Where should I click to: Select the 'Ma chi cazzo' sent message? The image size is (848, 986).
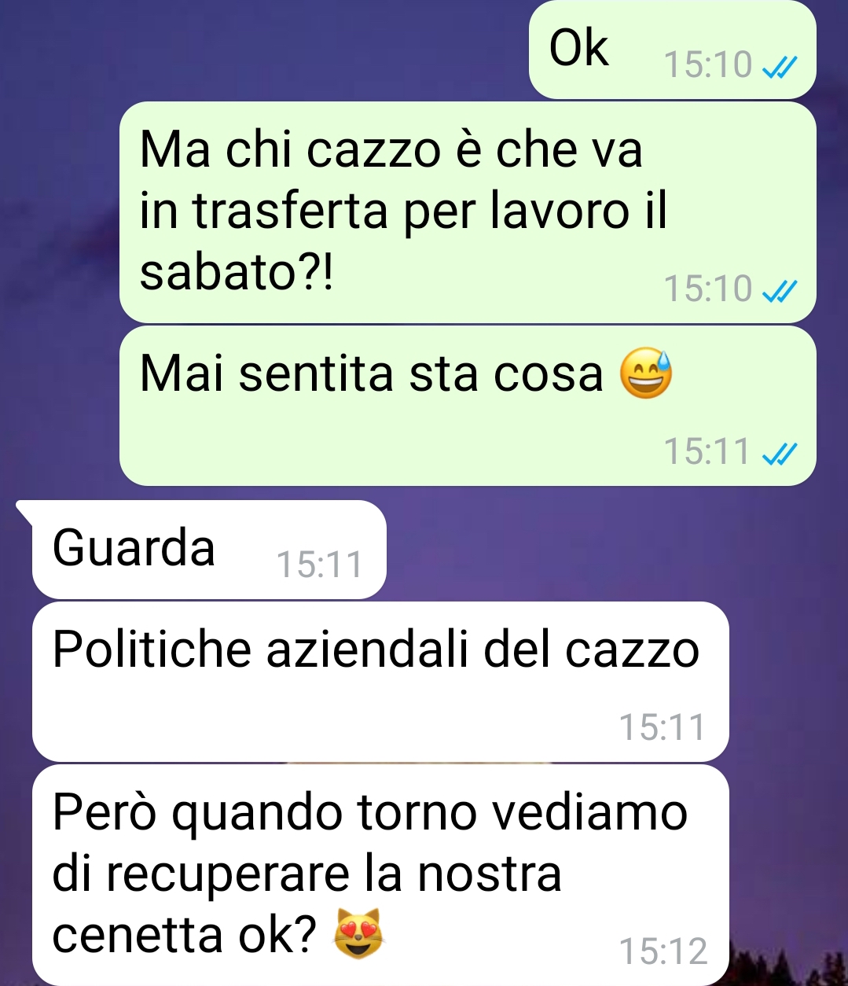tap(468, 212)
